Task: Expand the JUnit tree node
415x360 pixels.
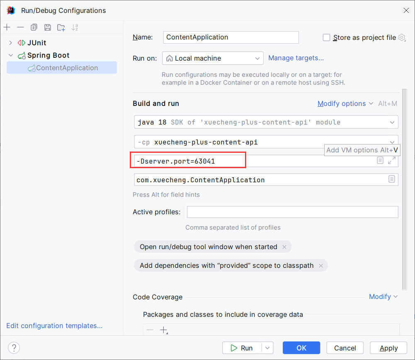Action: pos(11,43)
